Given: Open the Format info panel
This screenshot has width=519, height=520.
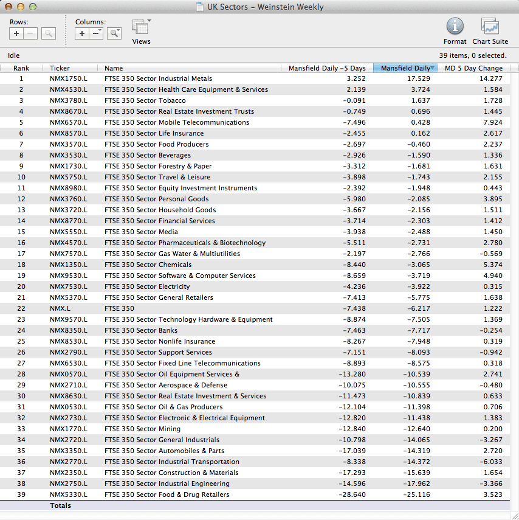Looking at the screenshot, I should click(x=455, y=27).
